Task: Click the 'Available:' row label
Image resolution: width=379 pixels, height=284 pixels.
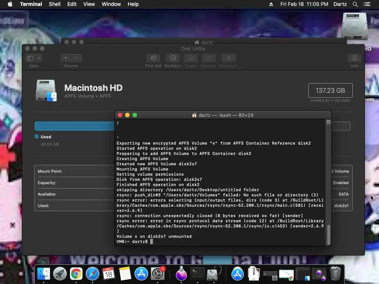Action: coord(47,194)
